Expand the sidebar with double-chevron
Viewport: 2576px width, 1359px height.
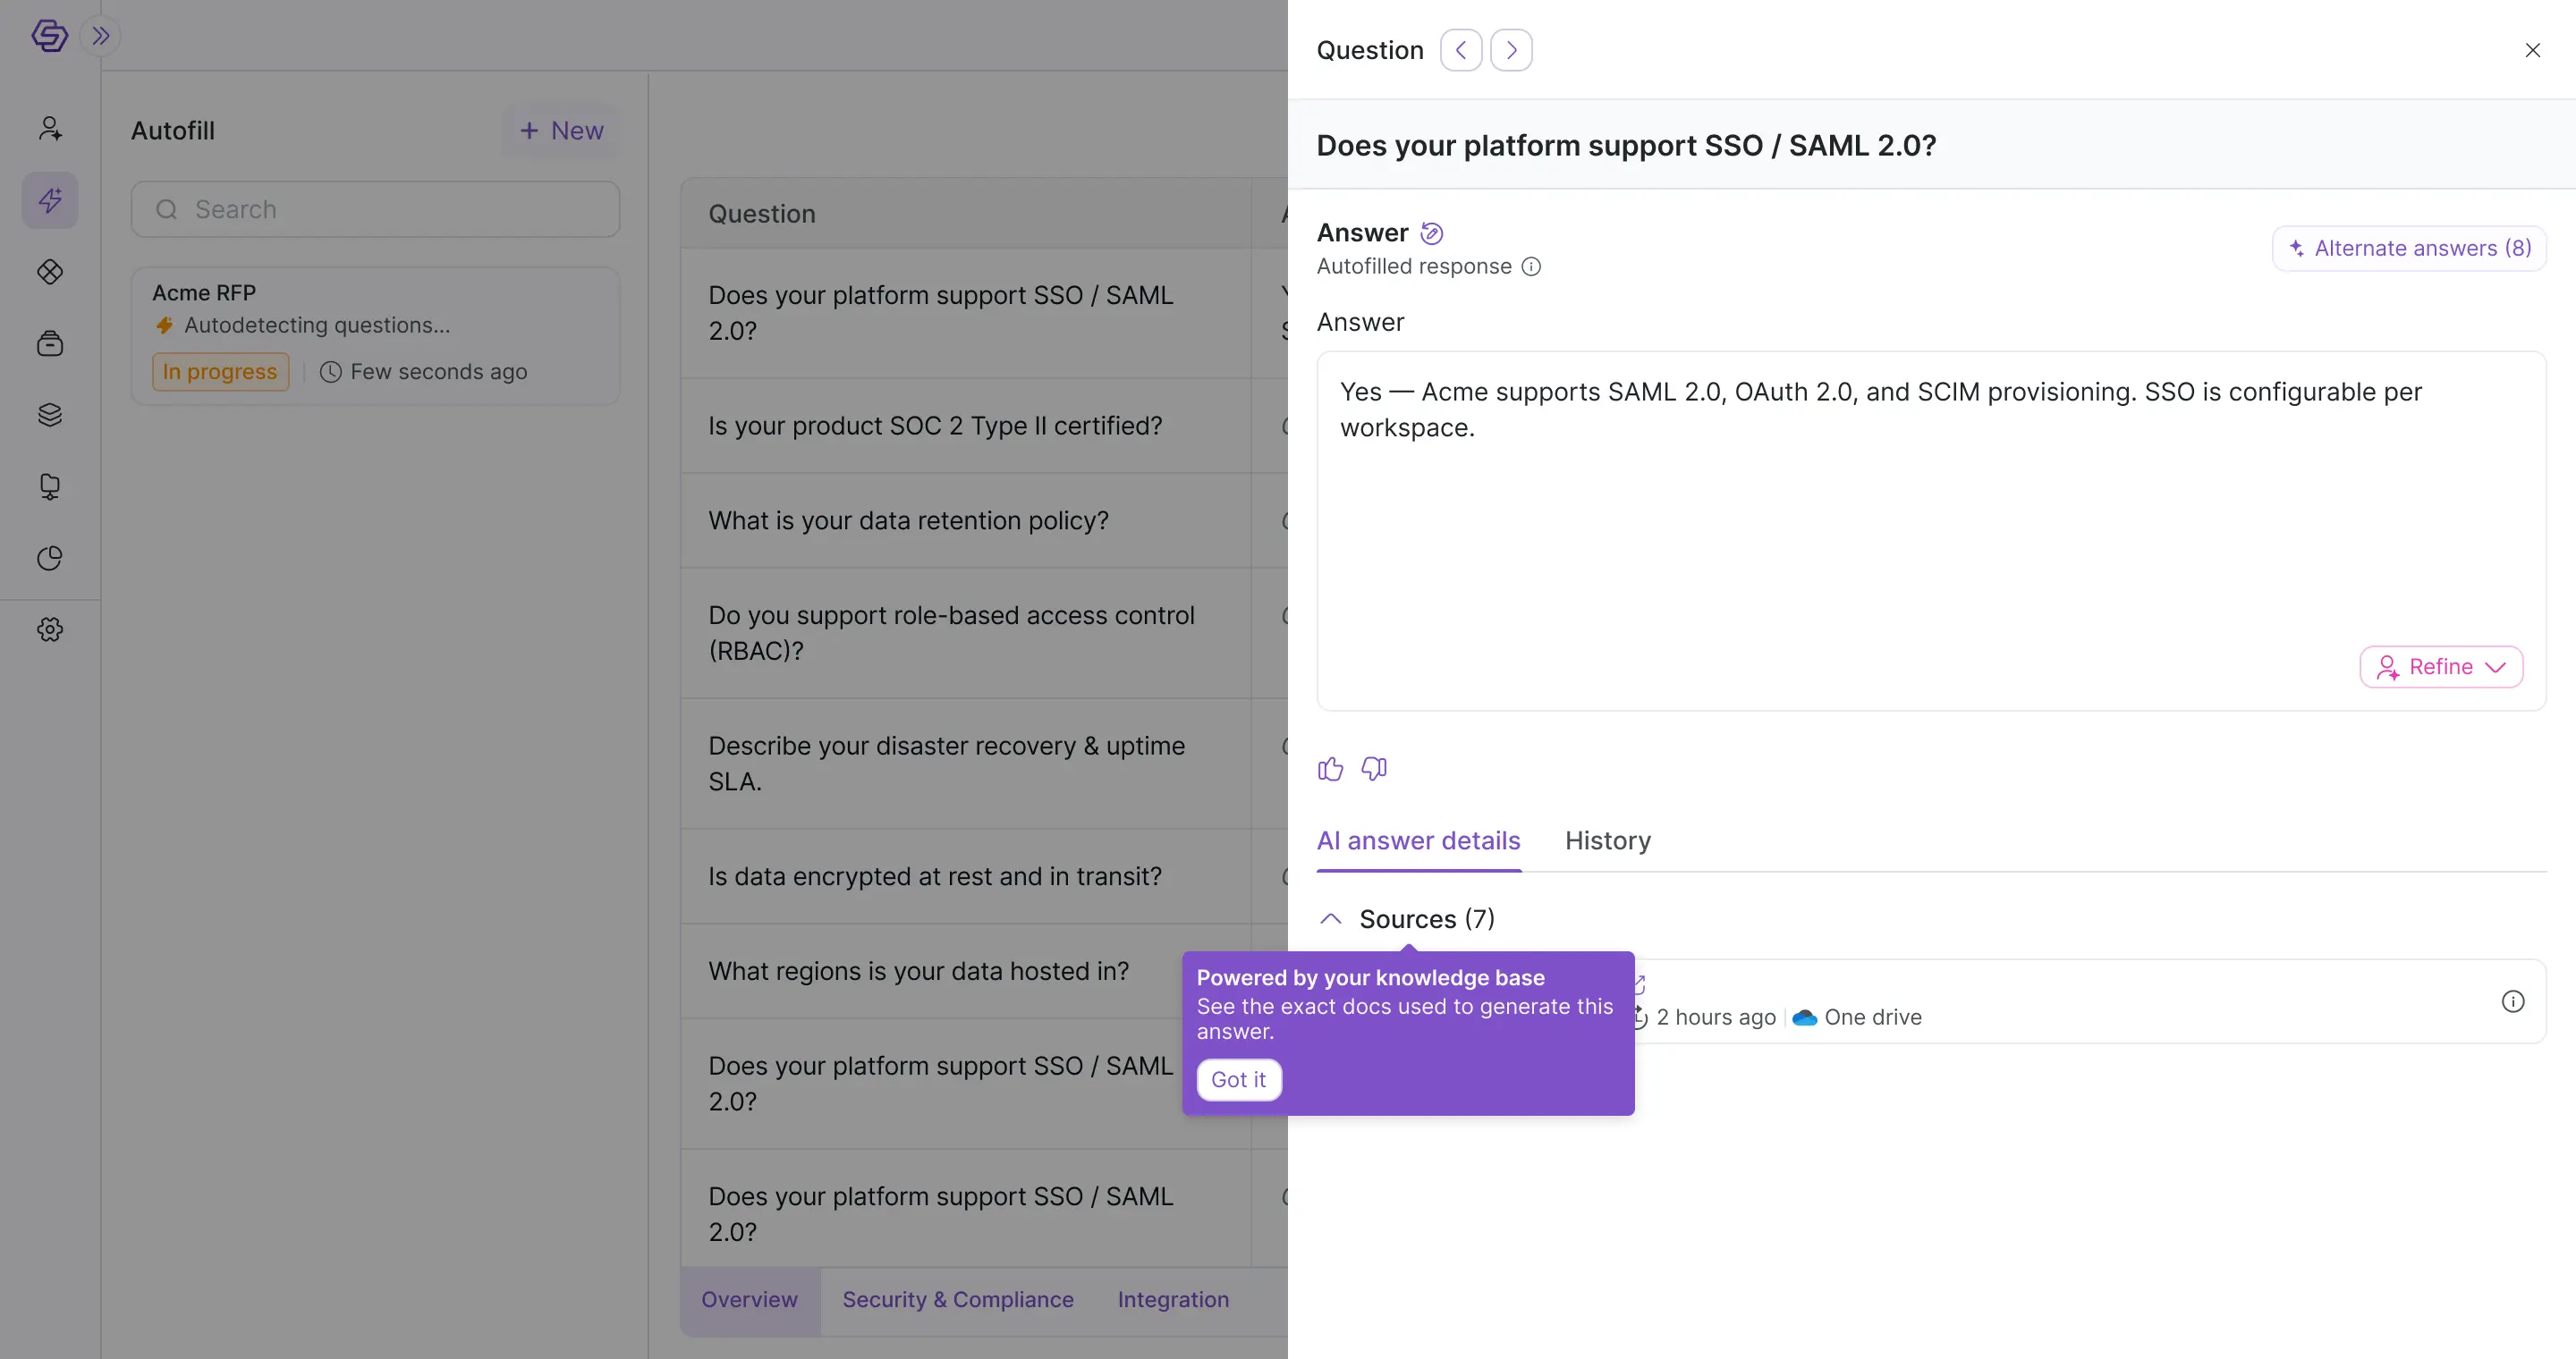click(x=100, y=36)
